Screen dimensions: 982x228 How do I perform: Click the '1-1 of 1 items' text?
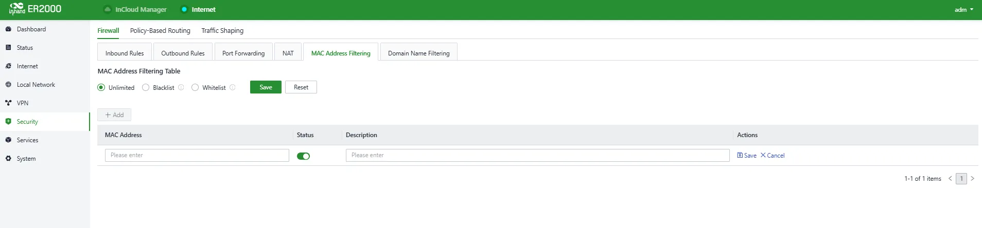pyautogui.click(x=923, y=179)
